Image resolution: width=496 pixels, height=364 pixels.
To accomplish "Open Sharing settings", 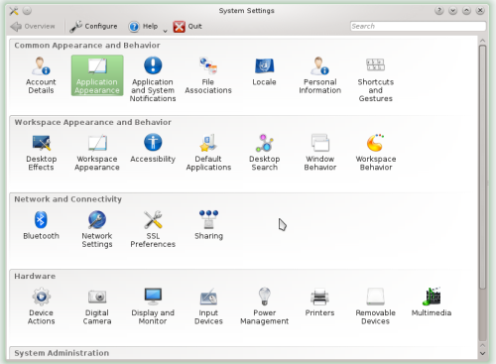I will tap(208, 225).
